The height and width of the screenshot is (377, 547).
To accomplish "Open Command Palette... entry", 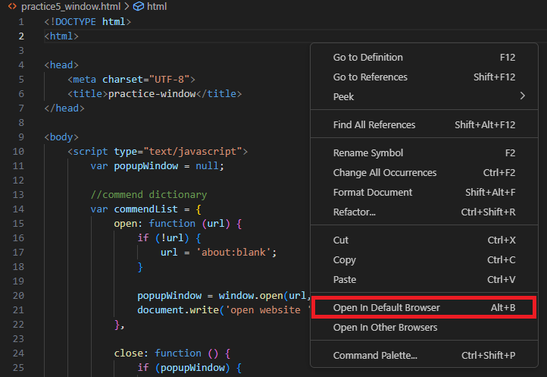I will pos(424,355).
